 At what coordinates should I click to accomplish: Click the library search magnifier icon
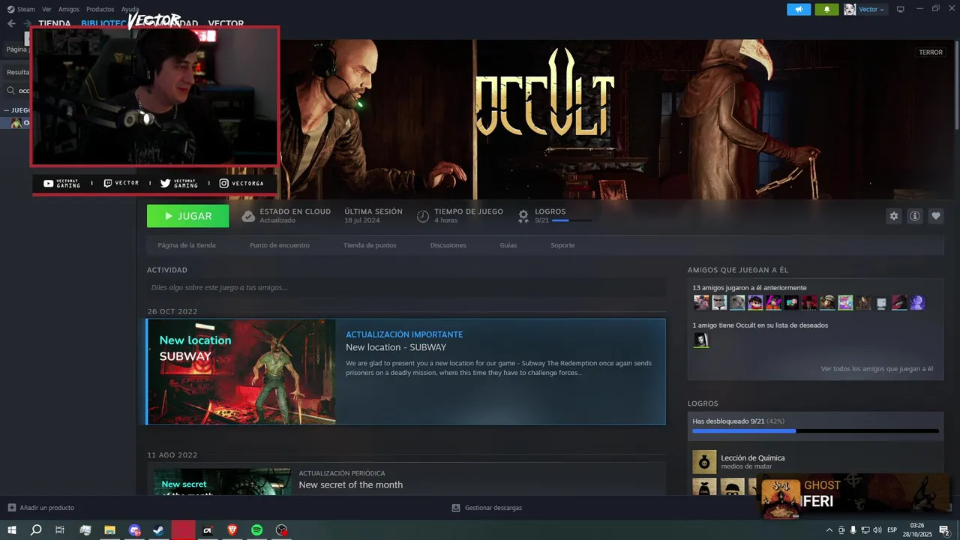pos(11,91)
